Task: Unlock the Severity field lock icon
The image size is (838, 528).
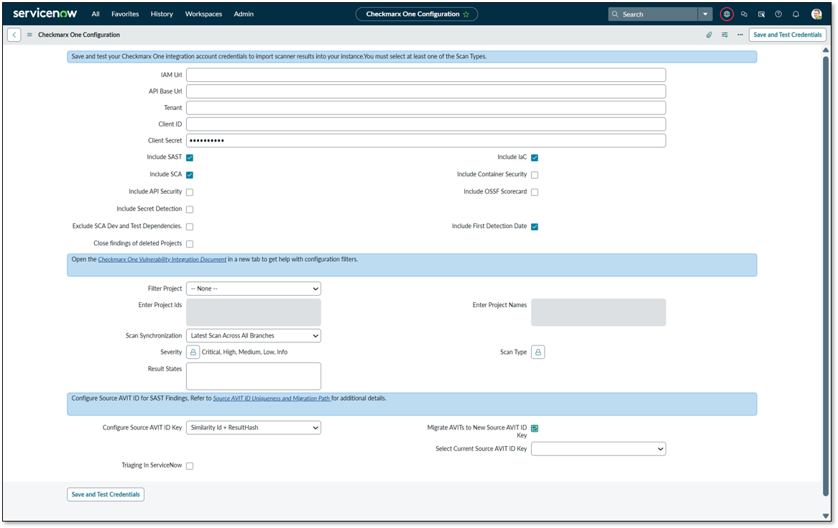Action: (193, 352)
